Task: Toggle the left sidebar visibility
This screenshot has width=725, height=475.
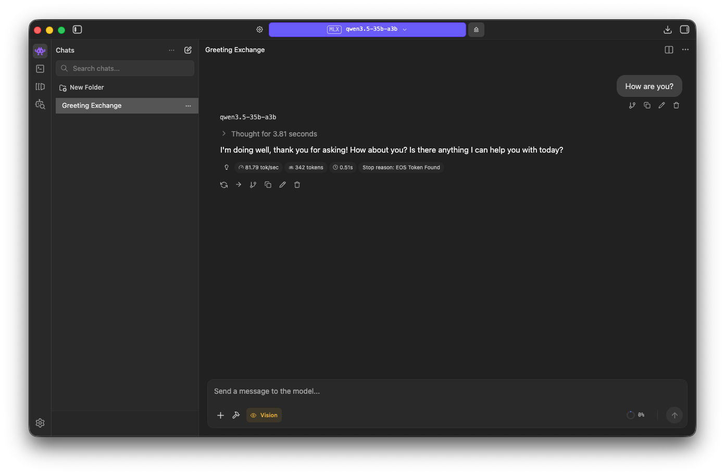Action: click(x=77, y=30)
